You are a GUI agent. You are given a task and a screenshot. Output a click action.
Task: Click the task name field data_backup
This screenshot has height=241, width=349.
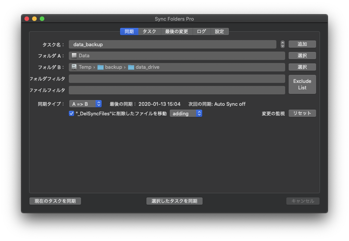172,44
